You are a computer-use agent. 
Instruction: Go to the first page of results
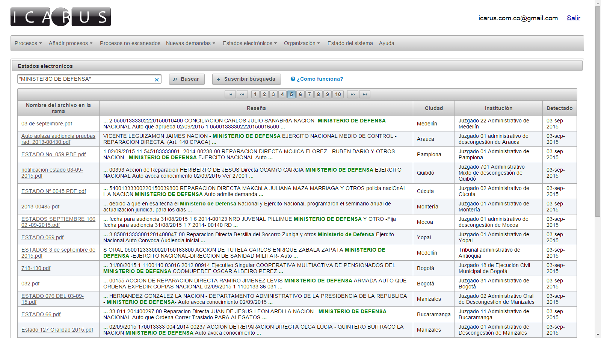click(x=230, y=94)
